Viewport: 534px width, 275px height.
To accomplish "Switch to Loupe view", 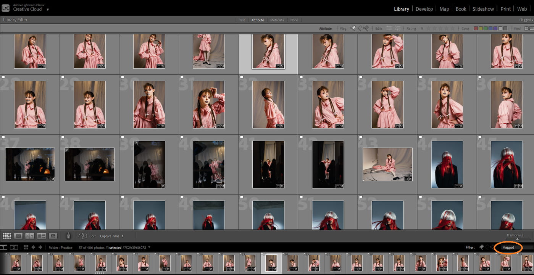I will point(18,236).
